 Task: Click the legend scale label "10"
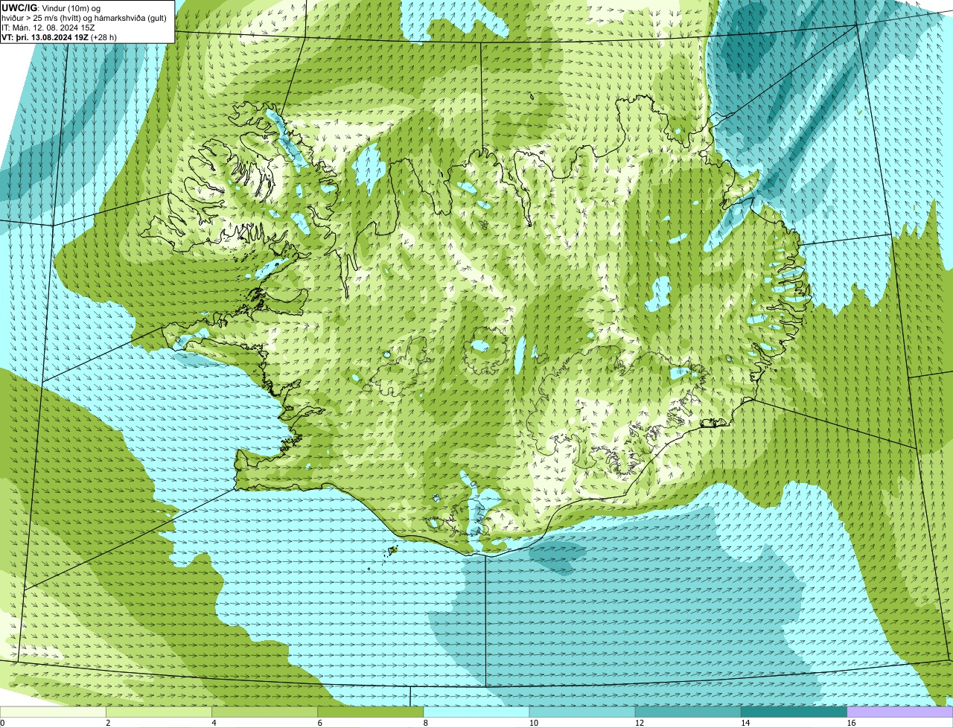tap(533, 723)
